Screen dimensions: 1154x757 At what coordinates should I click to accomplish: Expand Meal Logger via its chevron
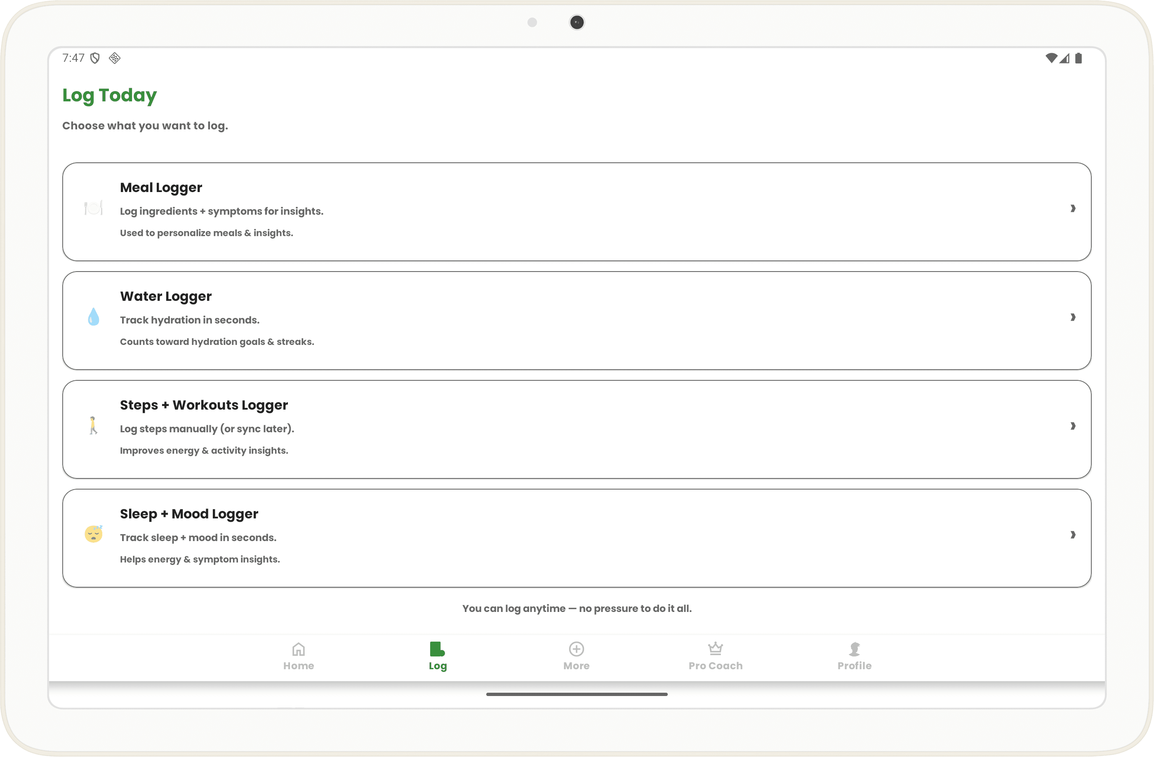1072,208
